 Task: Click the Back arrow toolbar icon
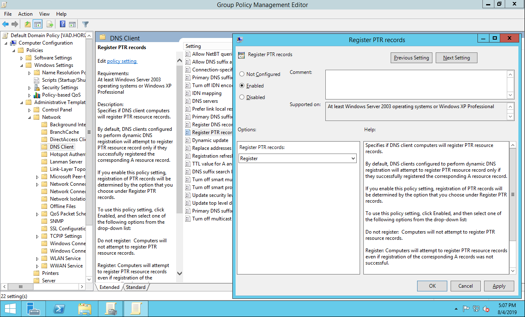click(x=5, y=24)
